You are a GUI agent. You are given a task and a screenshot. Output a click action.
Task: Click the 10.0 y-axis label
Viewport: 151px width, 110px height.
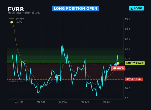click(x=127, y=88)
